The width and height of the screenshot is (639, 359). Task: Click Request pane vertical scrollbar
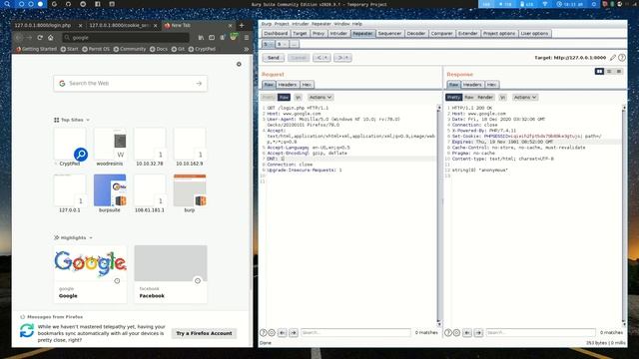point(439,215)
